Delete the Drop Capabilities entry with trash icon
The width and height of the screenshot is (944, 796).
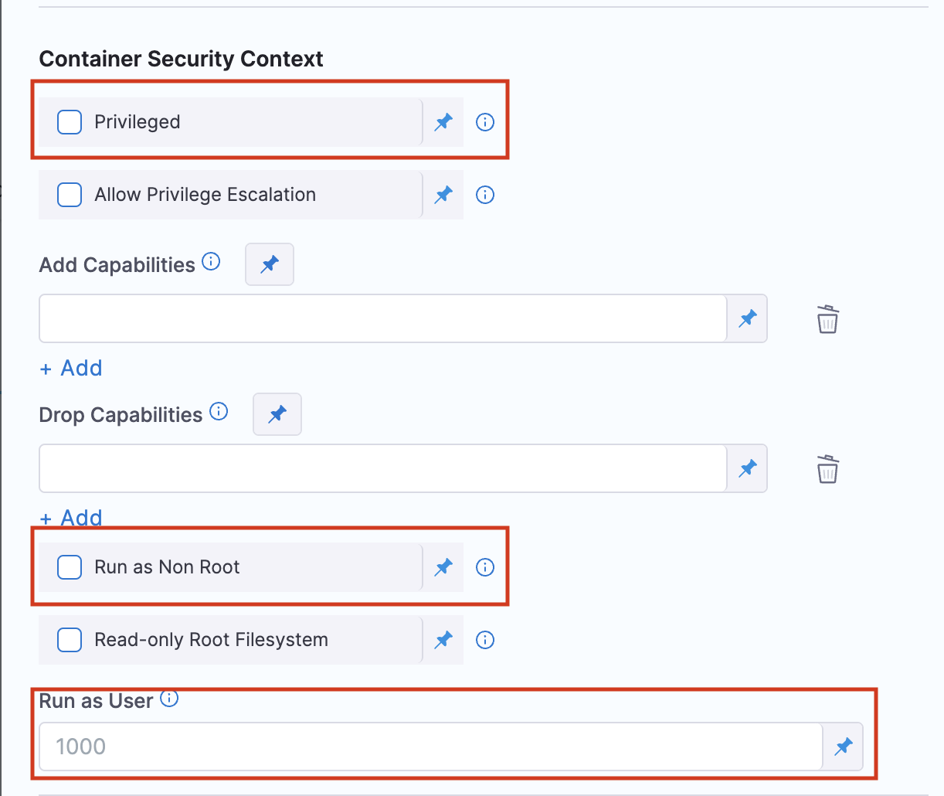click(x=827, y=469)
